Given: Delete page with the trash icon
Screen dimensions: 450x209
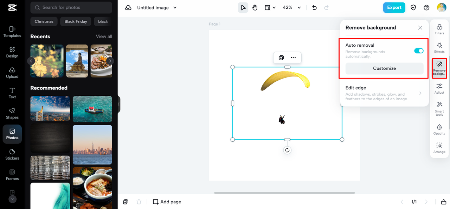Looking at the screenshot, I should pyautogui.click(x=139, y=202).
